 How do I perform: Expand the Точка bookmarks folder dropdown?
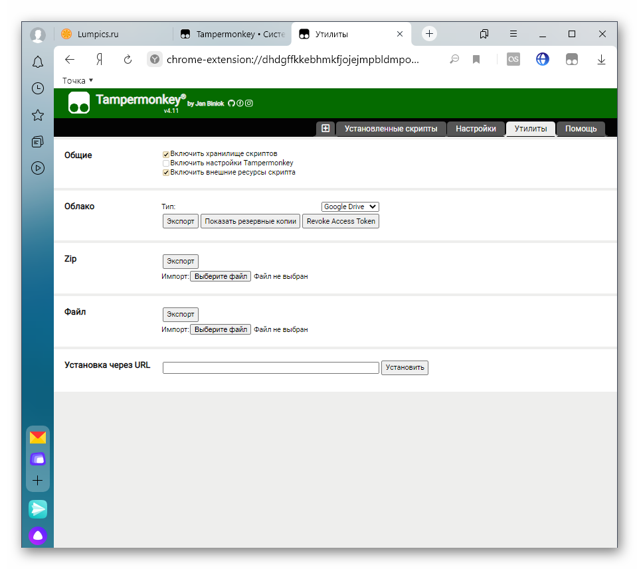78,81
